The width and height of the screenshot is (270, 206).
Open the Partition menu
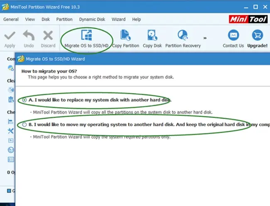(64, 19)
